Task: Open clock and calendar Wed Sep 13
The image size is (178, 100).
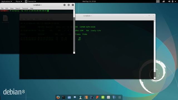Action: tap(89, 1)
